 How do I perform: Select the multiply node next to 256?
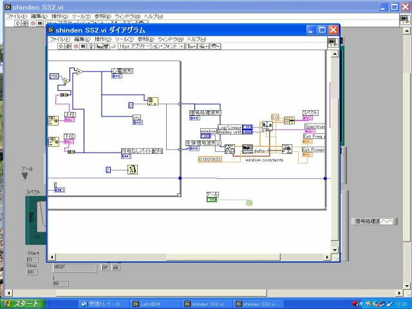(67, 81)
